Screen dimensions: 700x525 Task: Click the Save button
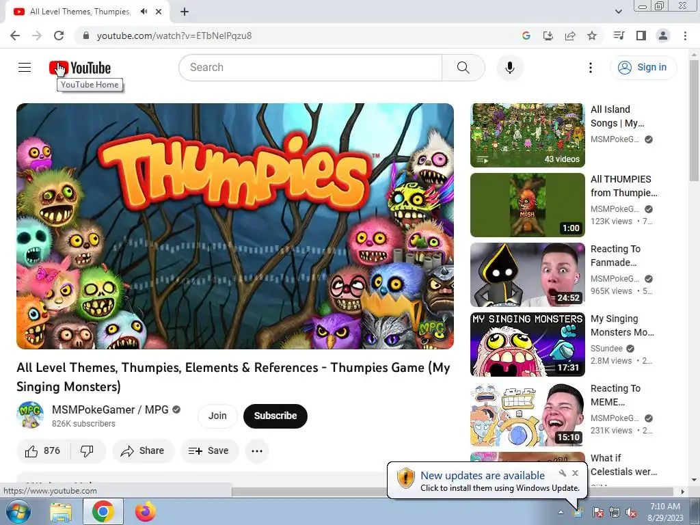209,451
